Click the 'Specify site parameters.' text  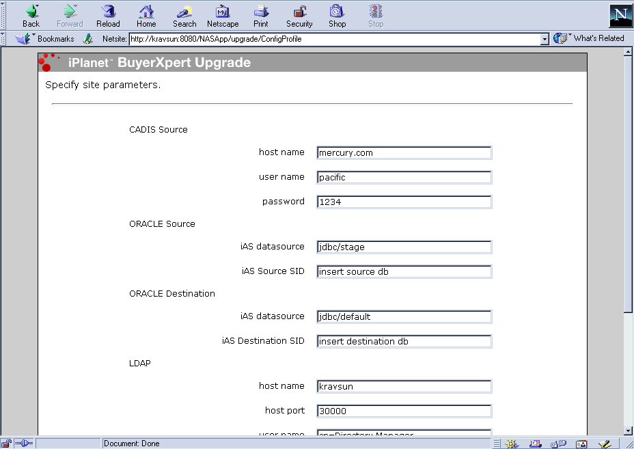(102, 85)
